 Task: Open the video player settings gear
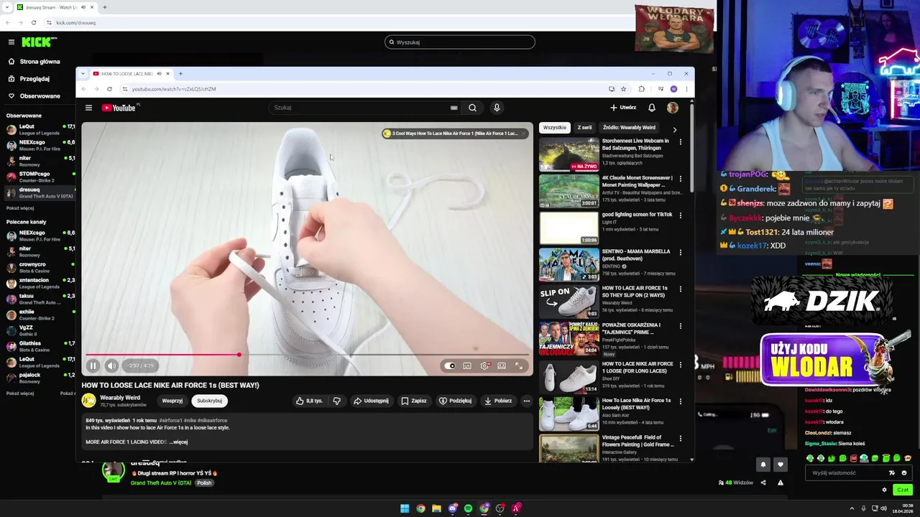pyautogui.click(x=484, y=365)
